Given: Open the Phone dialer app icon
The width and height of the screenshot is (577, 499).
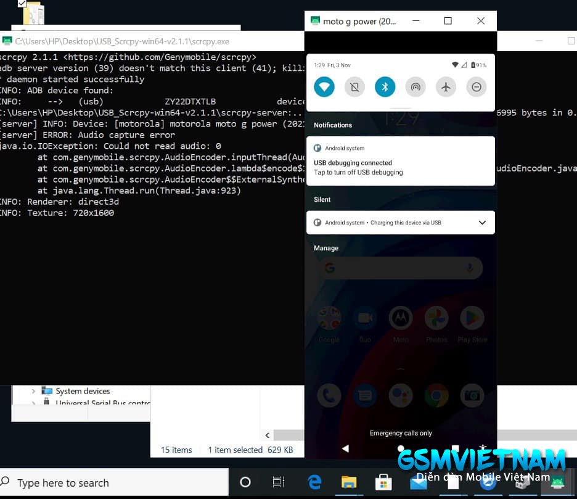Looking at the screenshot, I should point(329,395).
